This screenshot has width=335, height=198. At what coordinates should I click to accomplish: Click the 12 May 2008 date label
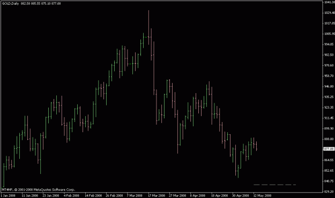click(x=262, y=195)
